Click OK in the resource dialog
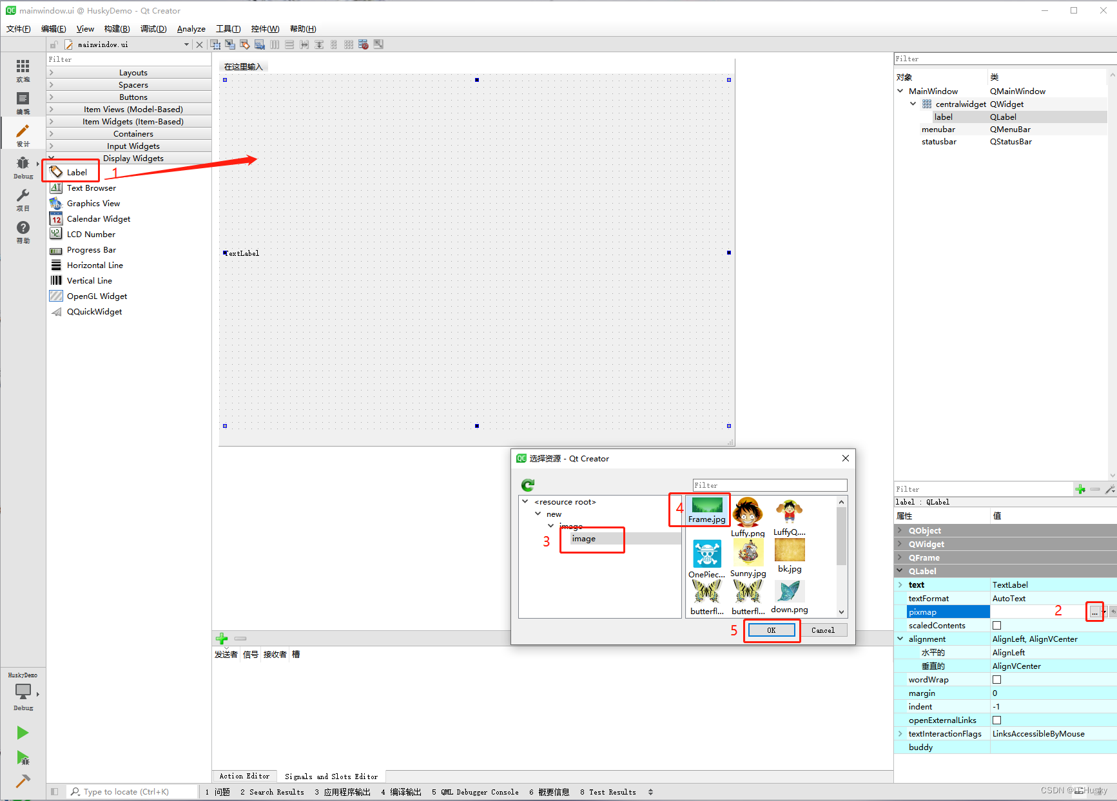Screen dimensions: 1117x801 click(772, 630)
